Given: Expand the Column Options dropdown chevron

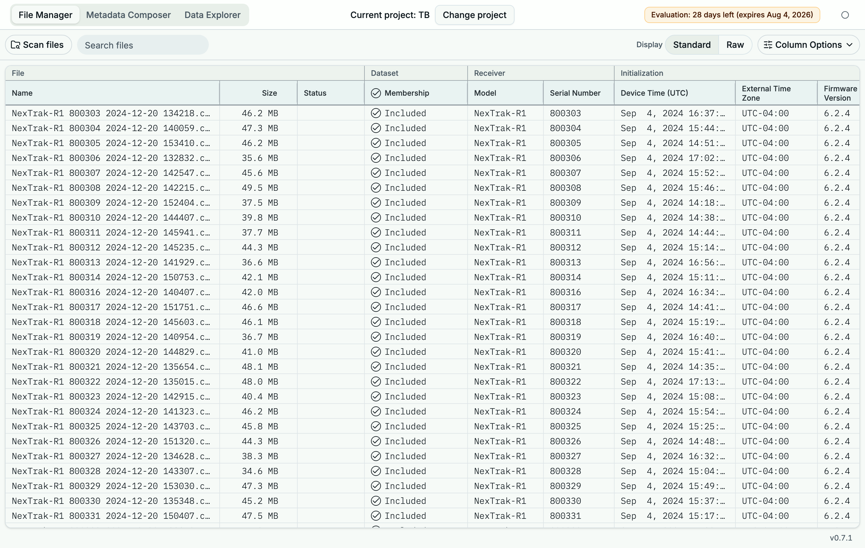Looking at the screenshot, I should click(x=849, y=45).
